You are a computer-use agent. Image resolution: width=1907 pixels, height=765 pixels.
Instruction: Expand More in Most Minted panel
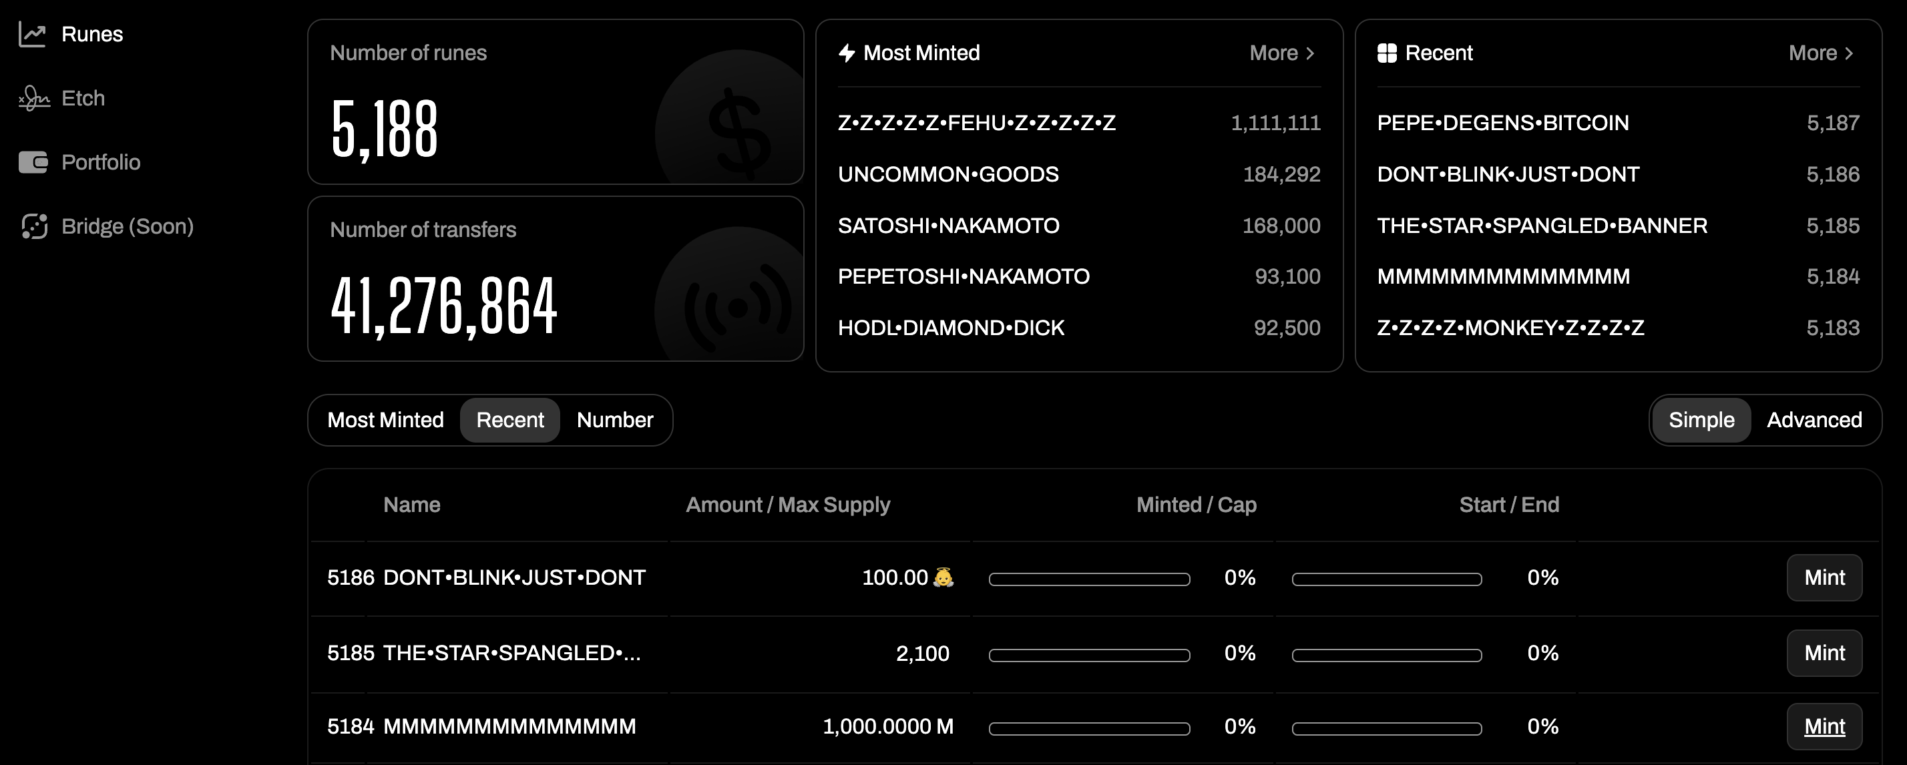tap(1281, 53)
